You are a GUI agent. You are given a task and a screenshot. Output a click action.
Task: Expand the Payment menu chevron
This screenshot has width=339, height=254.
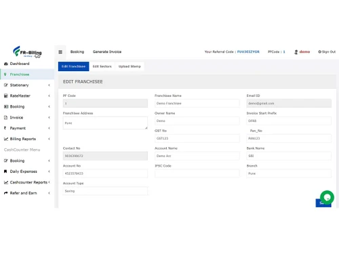pos(49,128)
